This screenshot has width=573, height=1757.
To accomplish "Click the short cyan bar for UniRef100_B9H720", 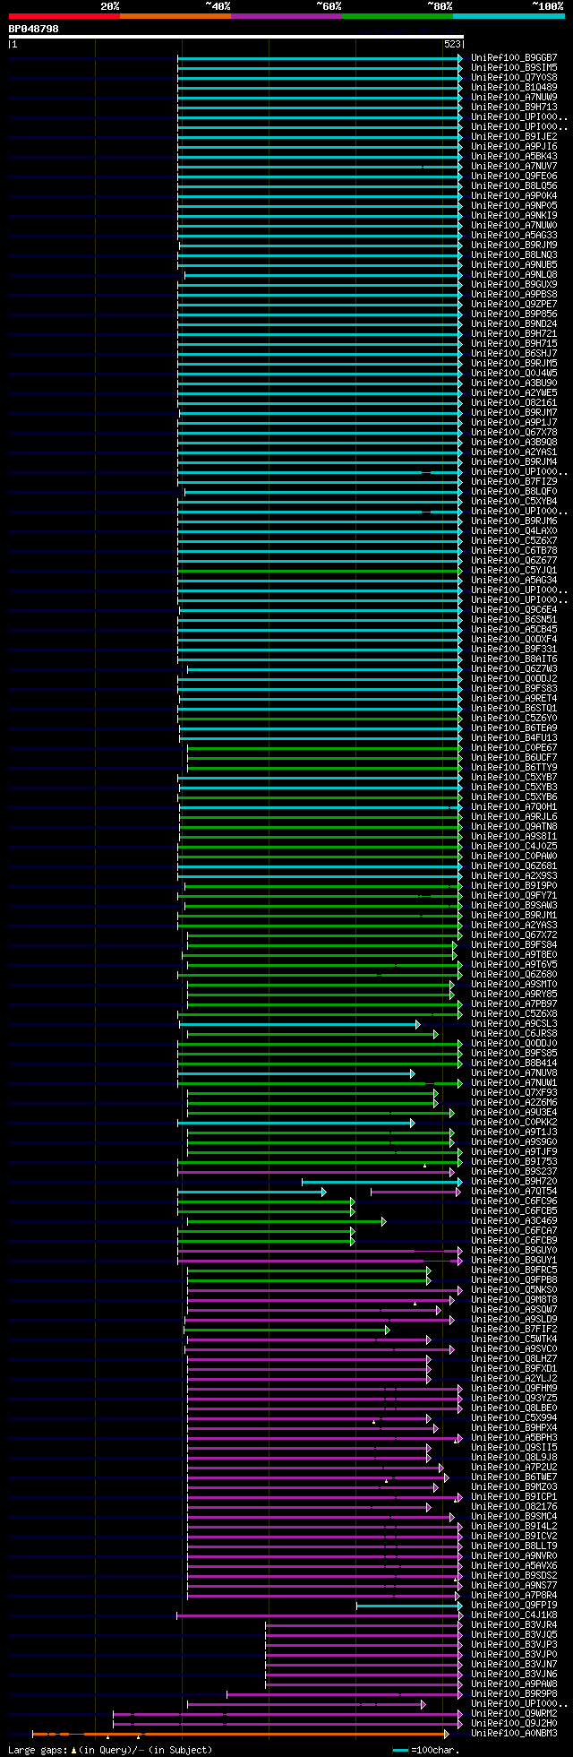I will coord(382,1181).
